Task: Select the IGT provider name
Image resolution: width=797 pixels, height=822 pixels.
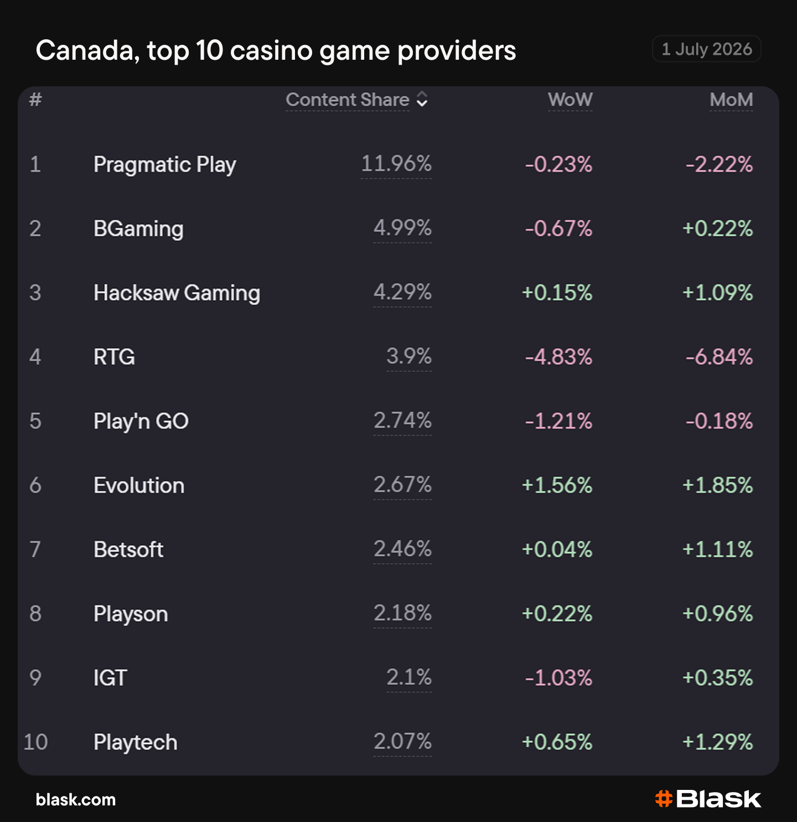Action: [110, 678]
